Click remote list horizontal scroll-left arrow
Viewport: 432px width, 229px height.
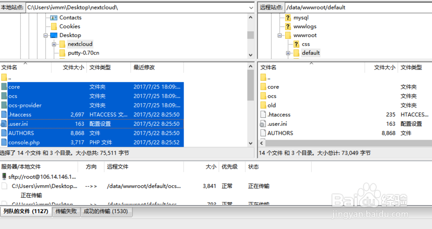[262, 143]
